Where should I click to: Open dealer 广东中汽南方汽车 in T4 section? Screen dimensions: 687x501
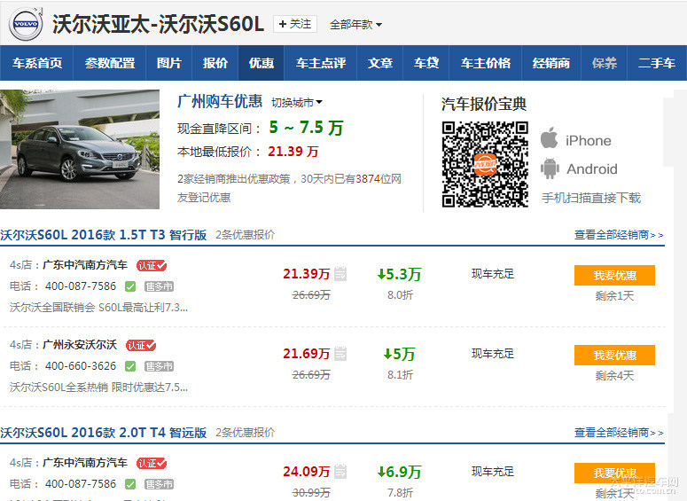pyautogui.click(x=85, y=463)
